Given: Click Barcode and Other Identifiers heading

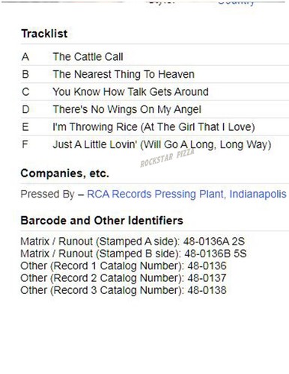Looking at the screenshot, I should (102, 221).
